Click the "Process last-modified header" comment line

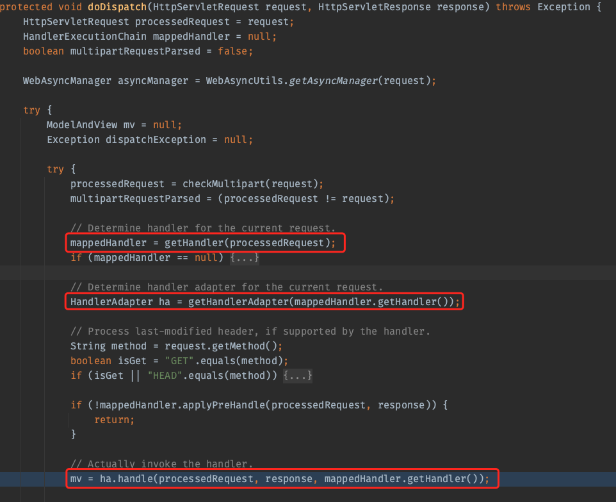(250, 331)
